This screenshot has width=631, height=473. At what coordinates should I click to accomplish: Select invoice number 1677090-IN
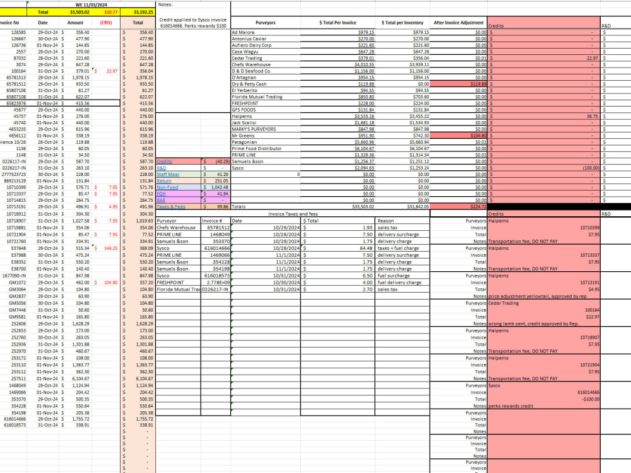pos(14,276)
